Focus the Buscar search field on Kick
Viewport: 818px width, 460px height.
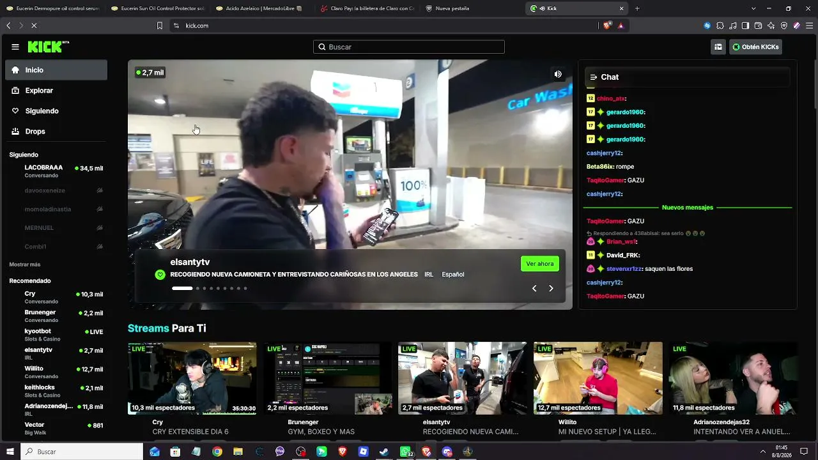(x=409, y=47)
